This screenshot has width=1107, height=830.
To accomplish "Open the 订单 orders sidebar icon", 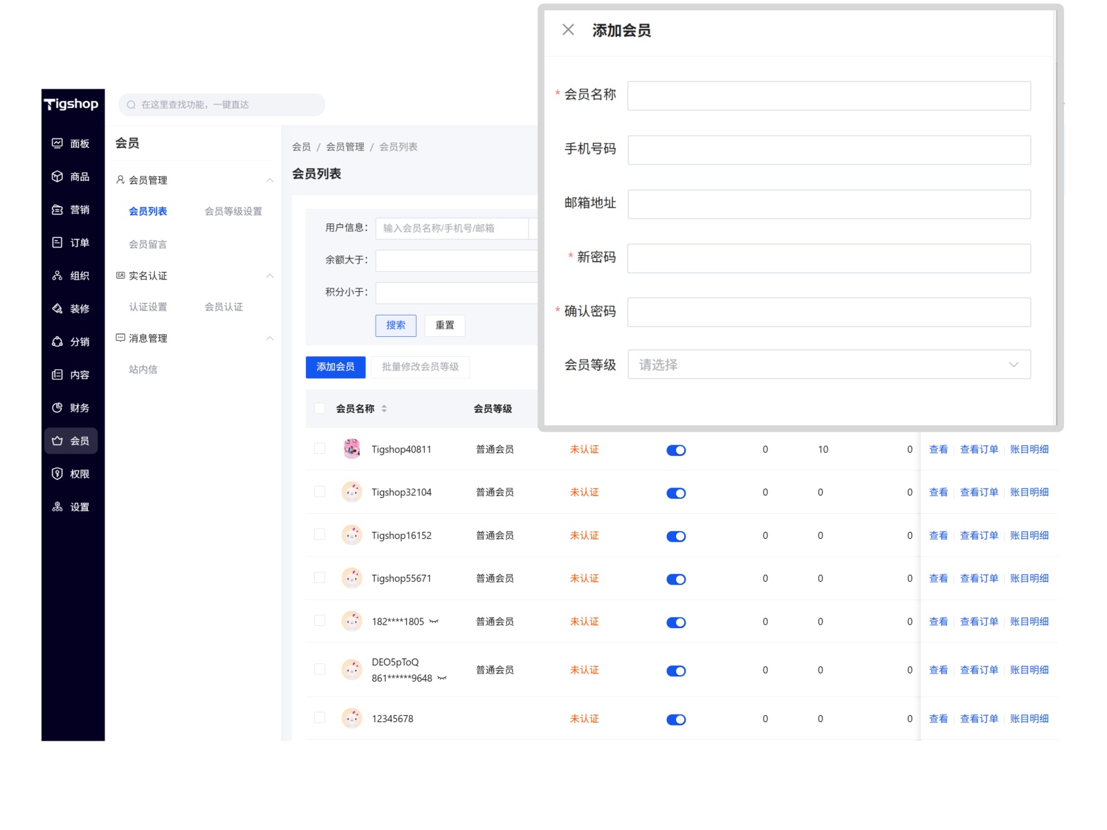I will point(57,243).
